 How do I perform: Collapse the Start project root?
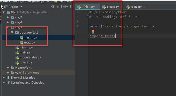pos(4,12)
